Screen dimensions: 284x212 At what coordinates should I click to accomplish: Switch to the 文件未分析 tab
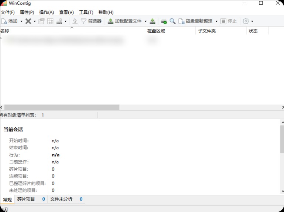coord(66,199)
